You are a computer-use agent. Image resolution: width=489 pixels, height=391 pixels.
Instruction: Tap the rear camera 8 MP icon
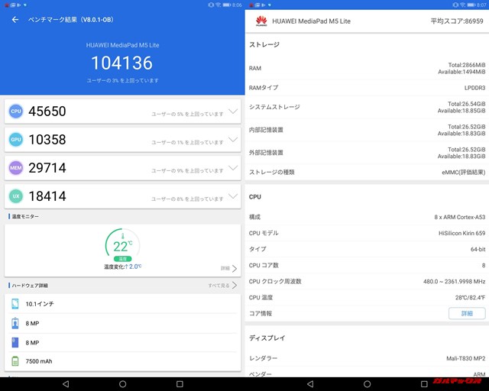point(15,342)
